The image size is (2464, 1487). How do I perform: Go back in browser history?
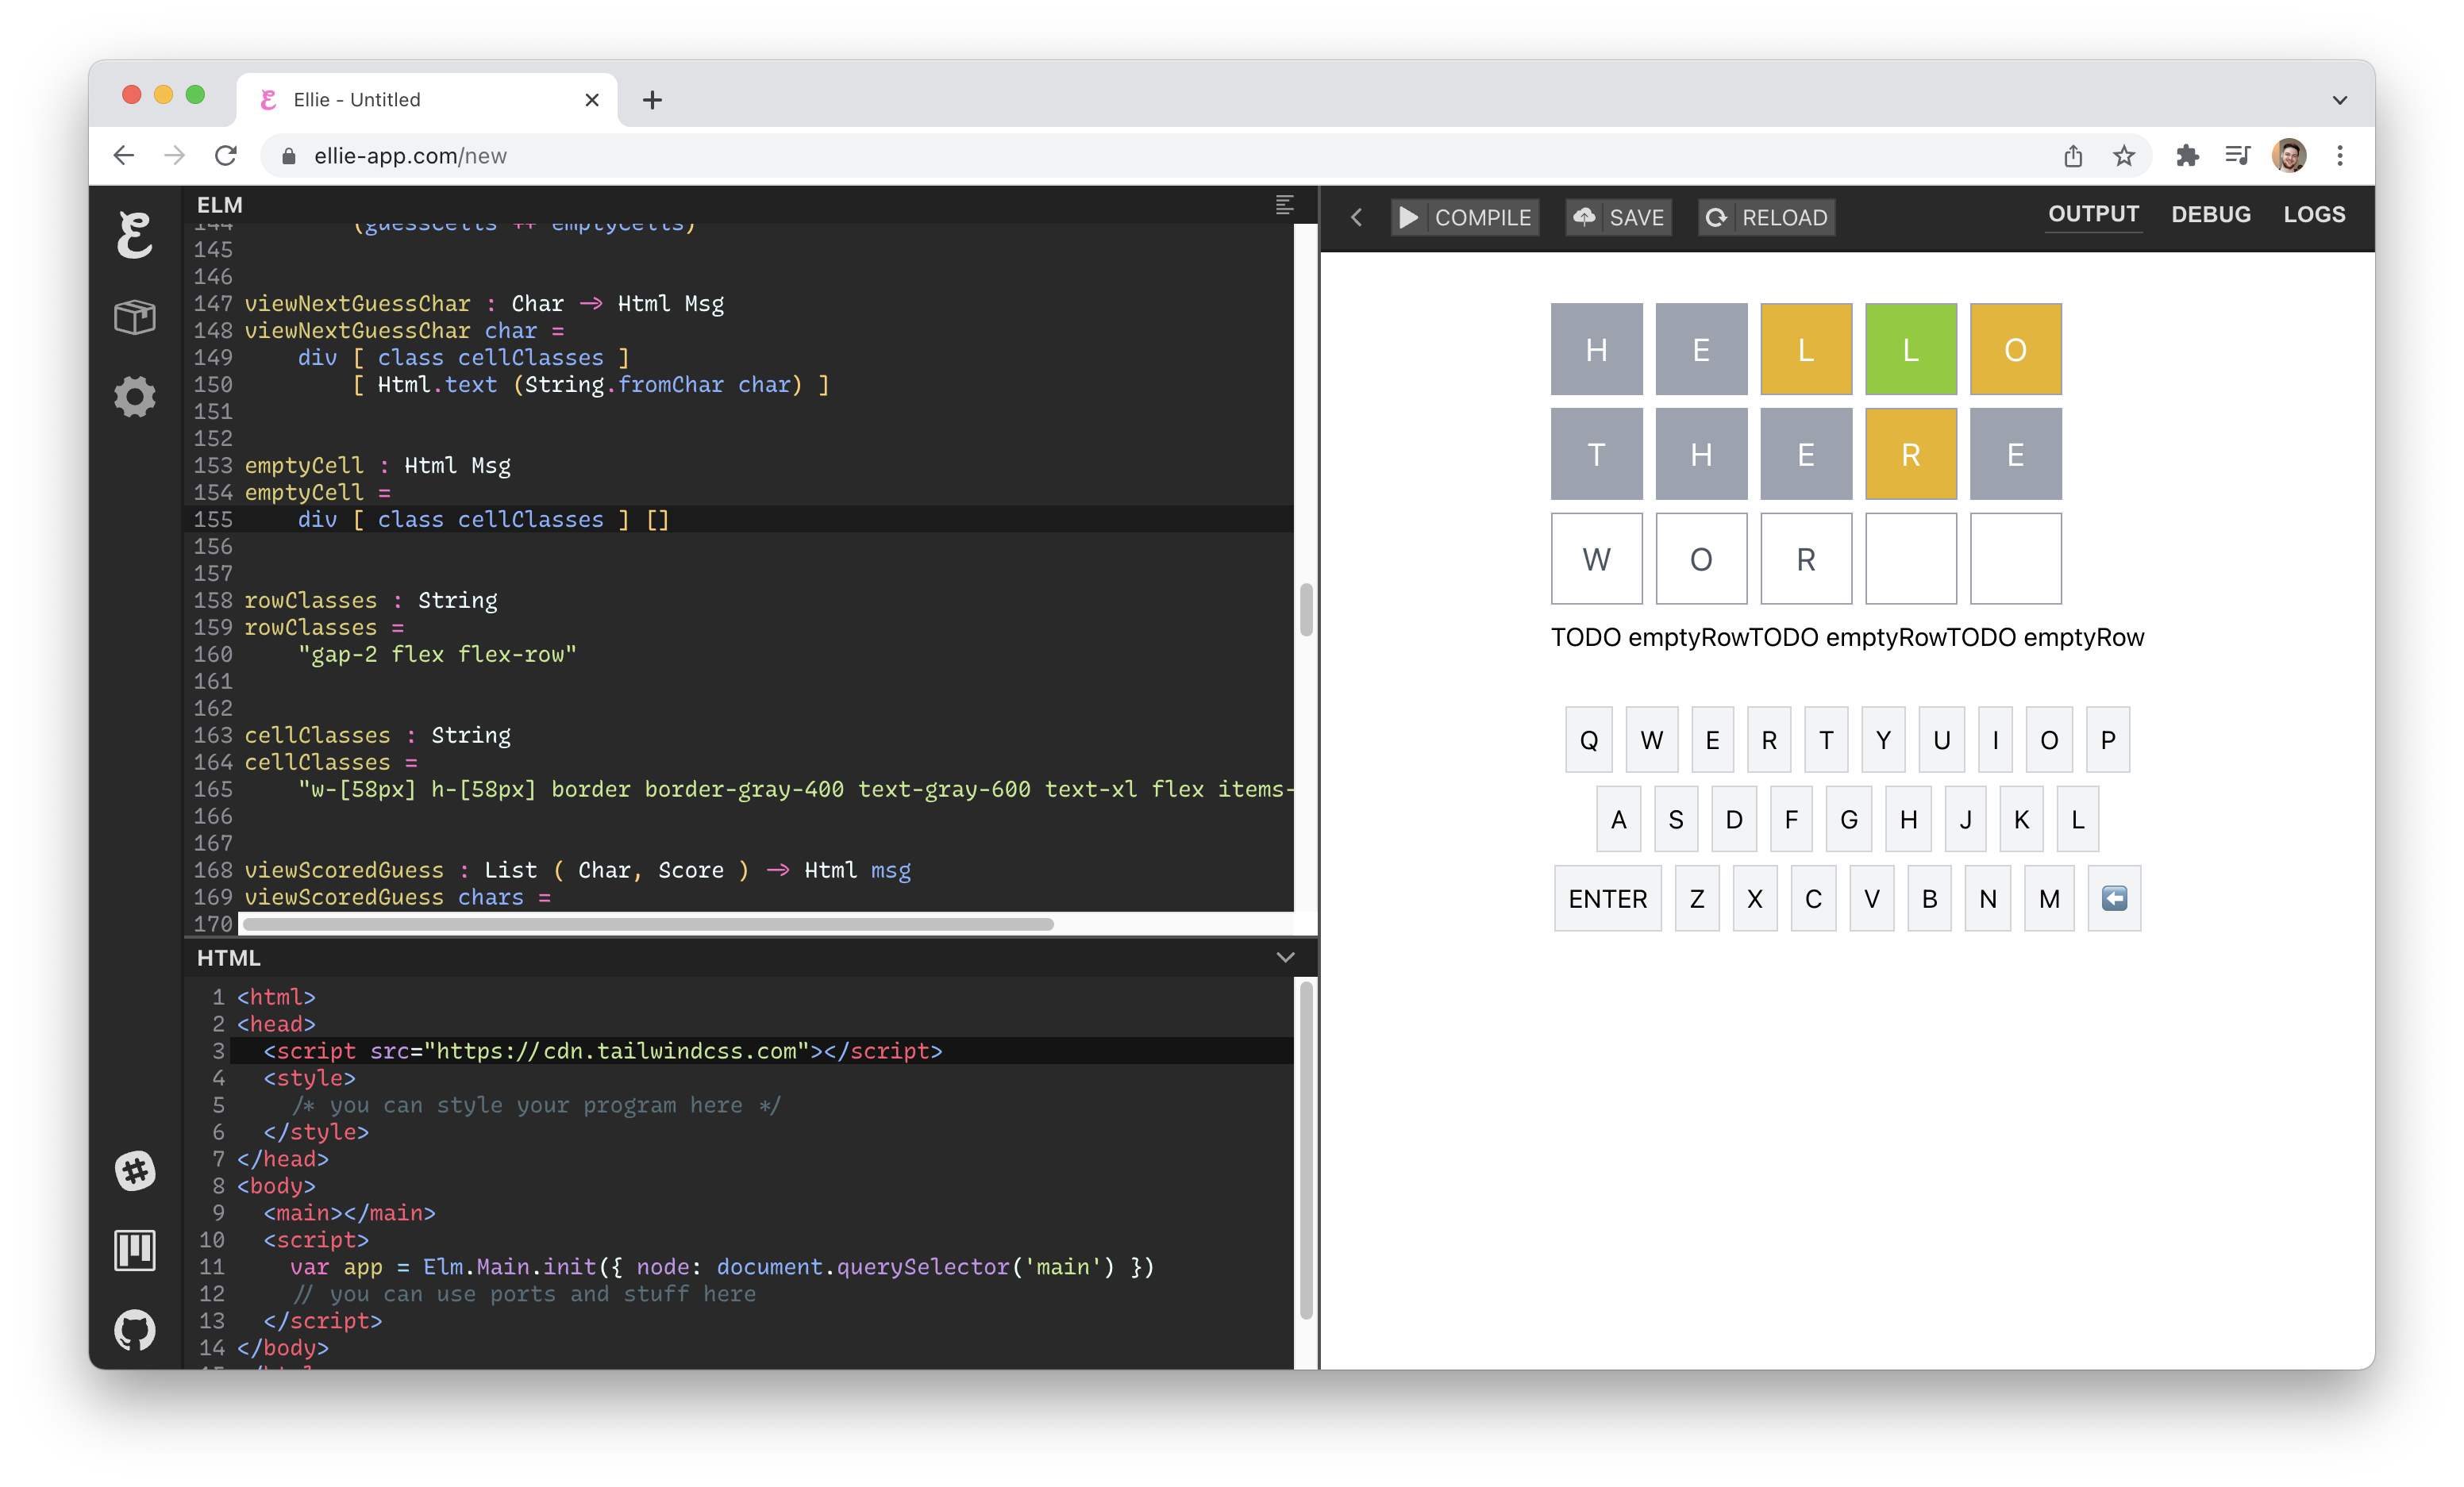pos(124,155)
